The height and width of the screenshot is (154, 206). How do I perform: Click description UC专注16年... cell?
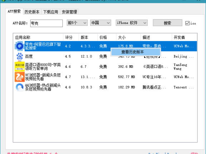154,77
